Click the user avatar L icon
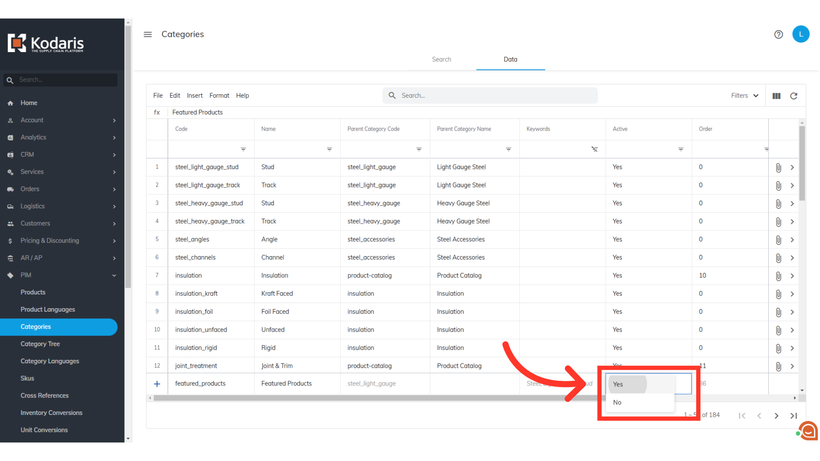Image resolution: width=820 pixels, height=461 pixels. pos(801,34)
